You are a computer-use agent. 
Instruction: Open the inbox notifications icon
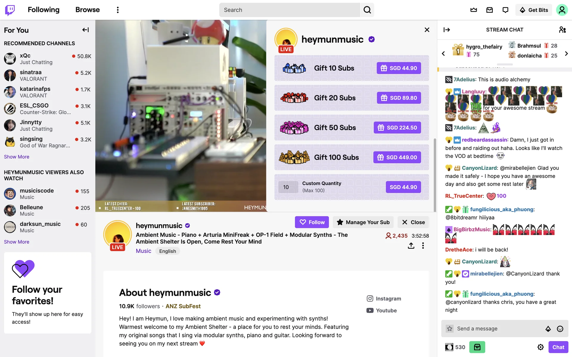pos(489,10)
